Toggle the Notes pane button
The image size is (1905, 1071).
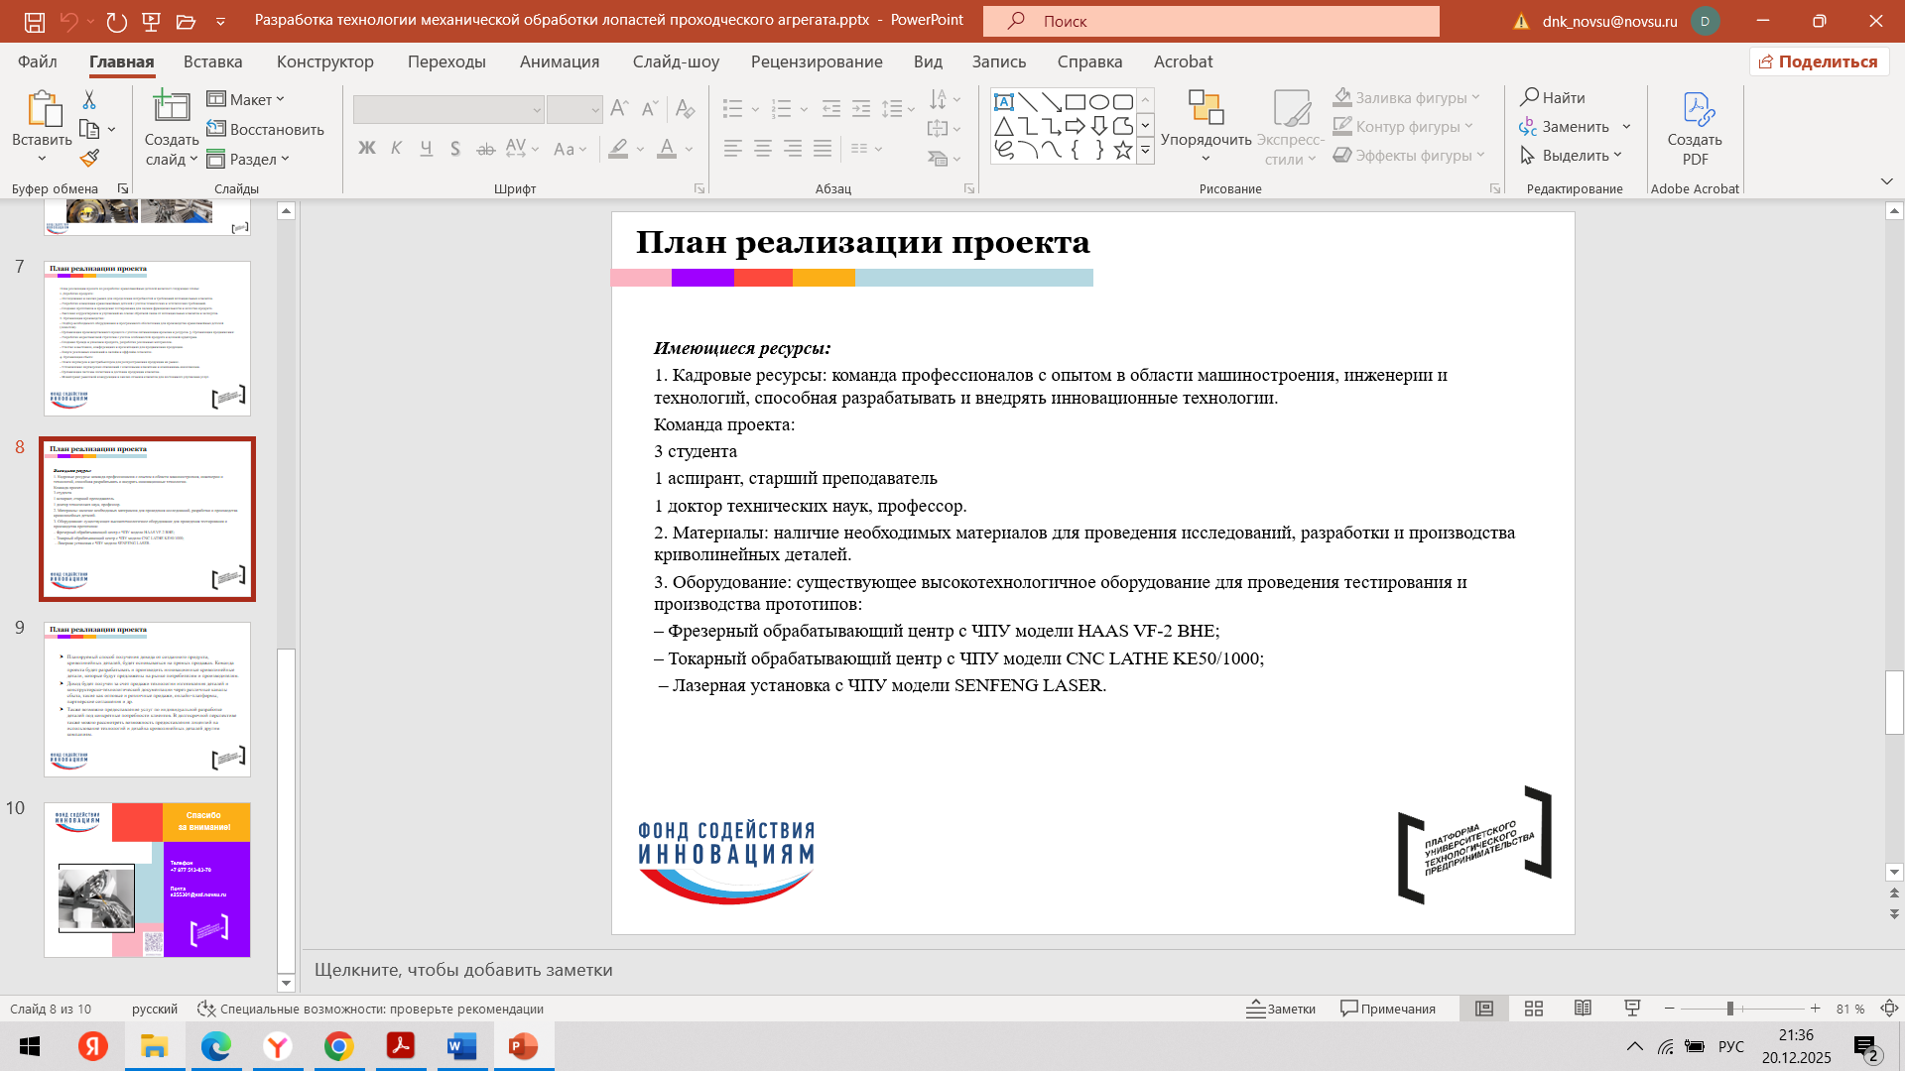(x=1282, y=1009)
